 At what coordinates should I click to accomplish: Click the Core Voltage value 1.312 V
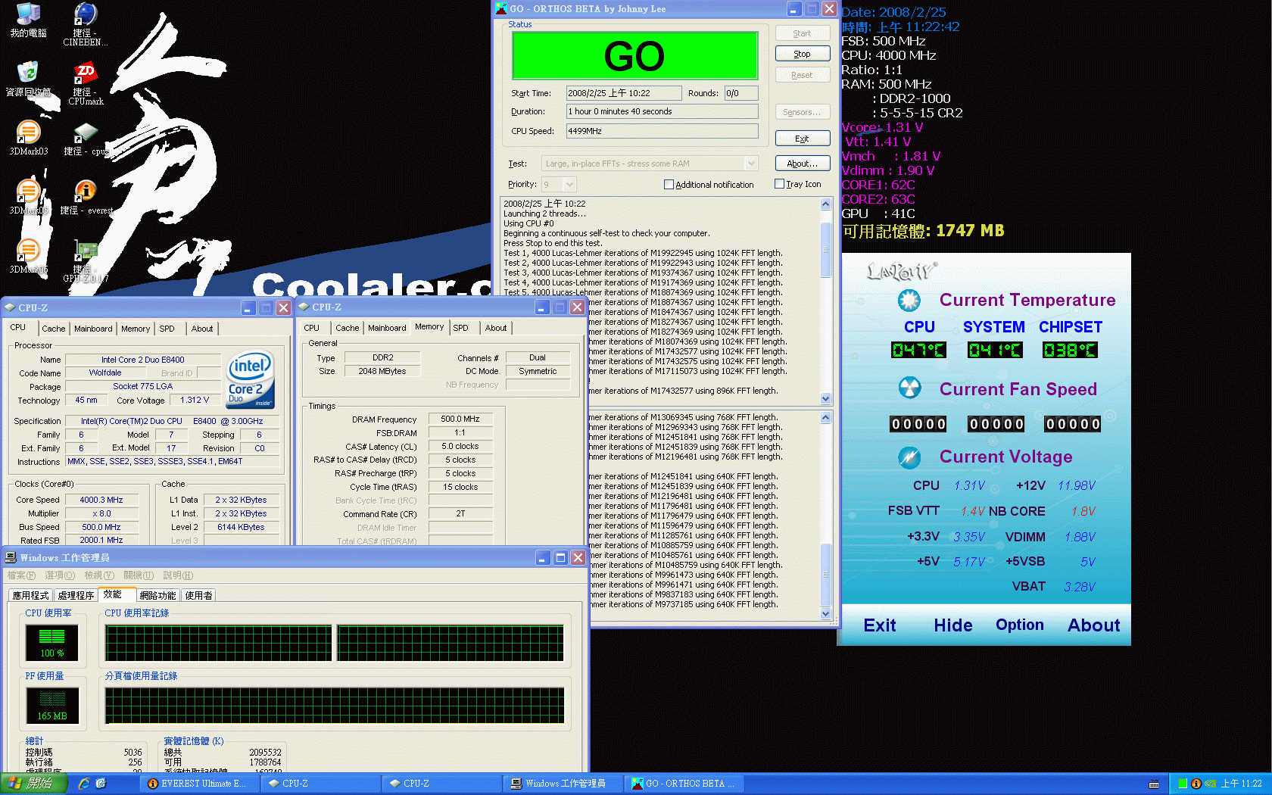point(195,400)
